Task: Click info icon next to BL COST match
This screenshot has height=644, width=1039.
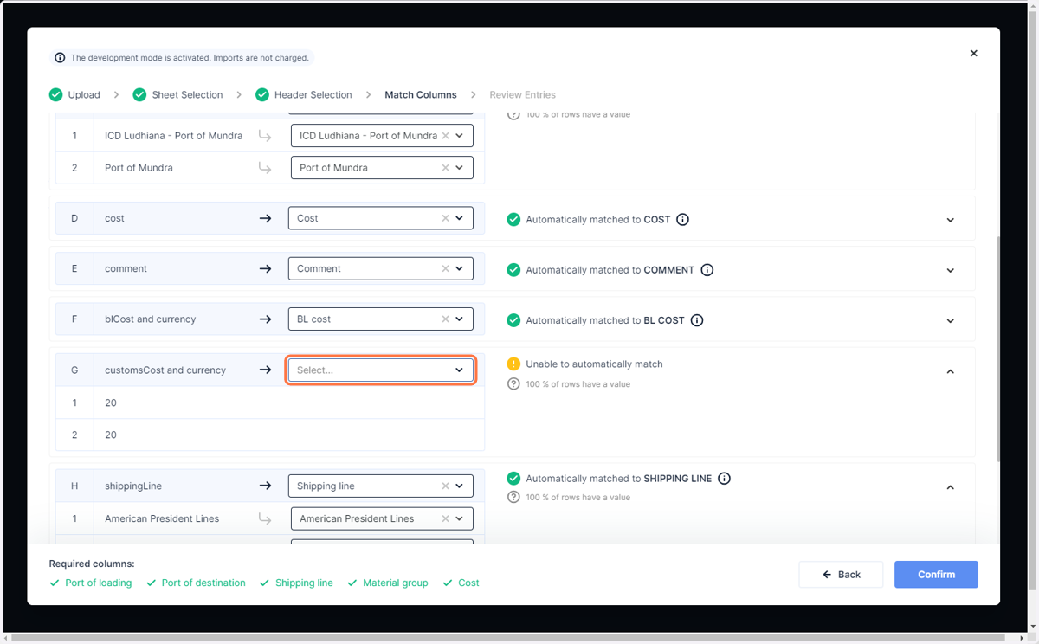Action: pyautogui.click(x=697, y=320)
